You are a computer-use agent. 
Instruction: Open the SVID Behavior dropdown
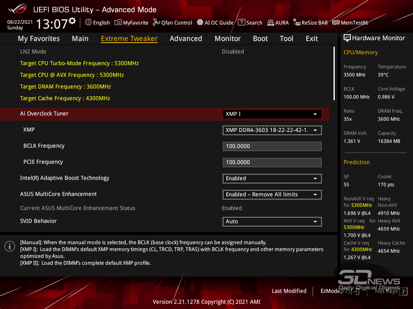(272, 222)
